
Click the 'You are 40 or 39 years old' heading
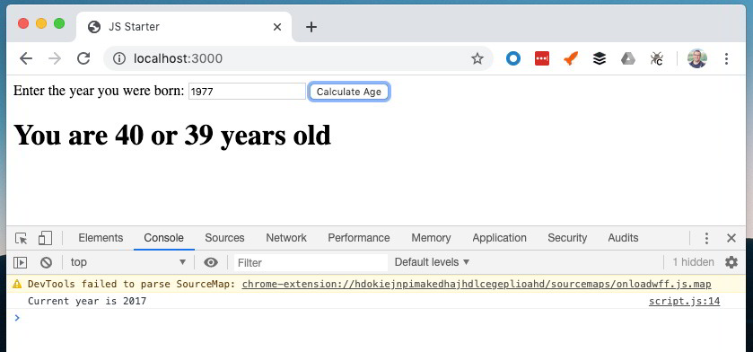(172, 135)
